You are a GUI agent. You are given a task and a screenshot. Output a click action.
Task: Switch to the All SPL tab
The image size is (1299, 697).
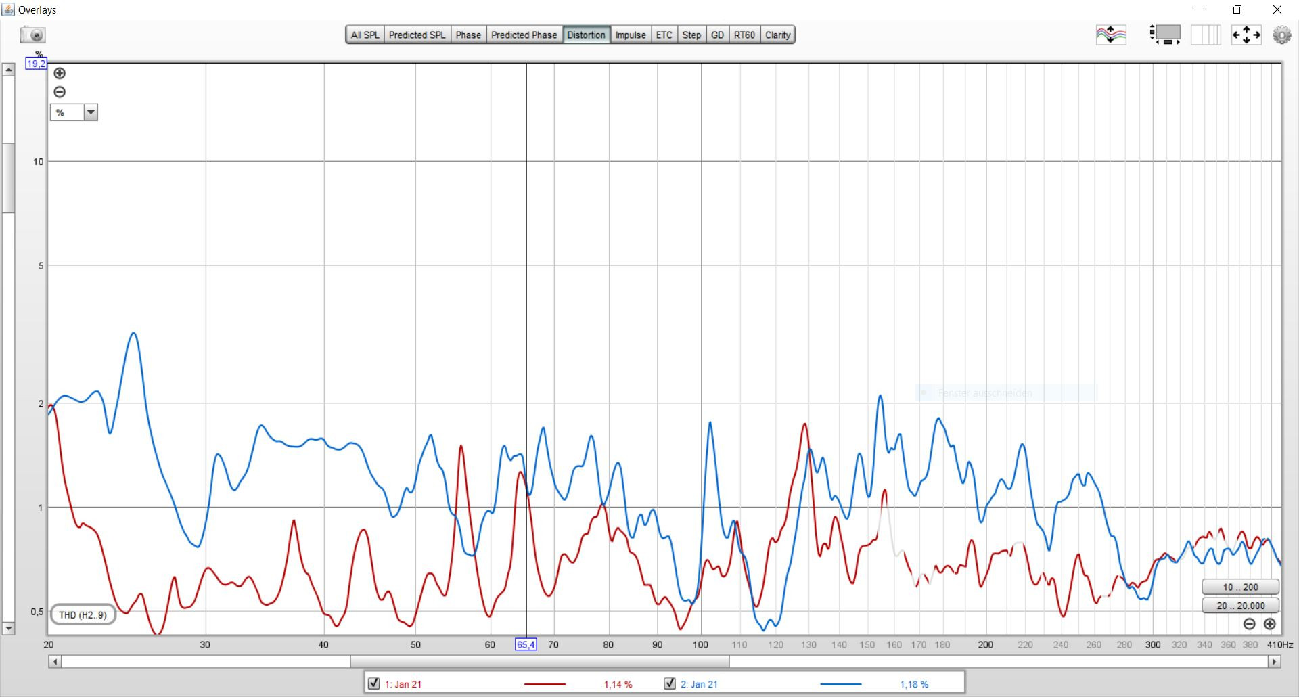tap(365, 35)
